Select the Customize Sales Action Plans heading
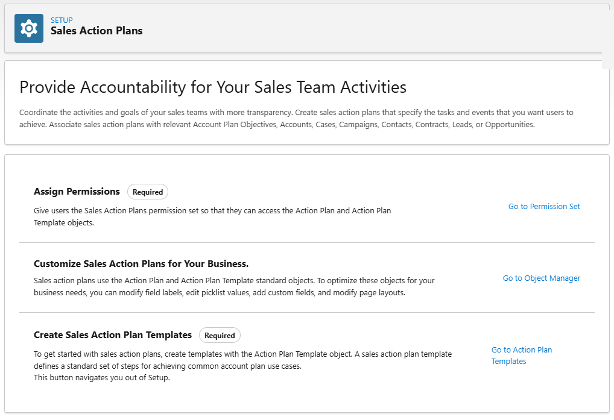Image resolution: width=614 pixels, height=420 pixels. (x=141, y=264)
